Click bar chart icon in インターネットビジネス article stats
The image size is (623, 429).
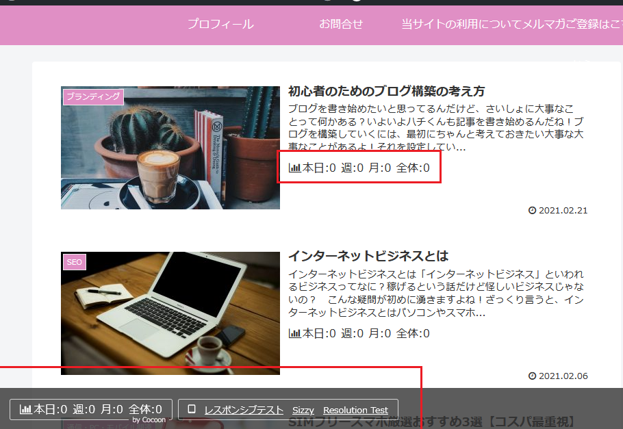(294, 333)
